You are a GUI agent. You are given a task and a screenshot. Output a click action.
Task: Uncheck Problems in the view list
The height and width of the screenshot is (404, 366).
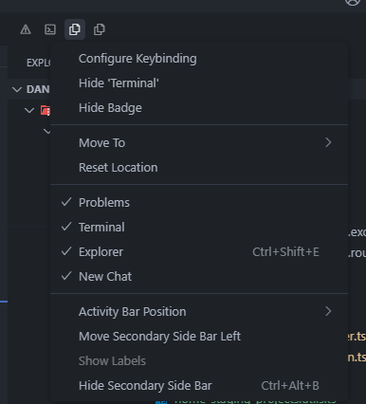coord(199,203)
